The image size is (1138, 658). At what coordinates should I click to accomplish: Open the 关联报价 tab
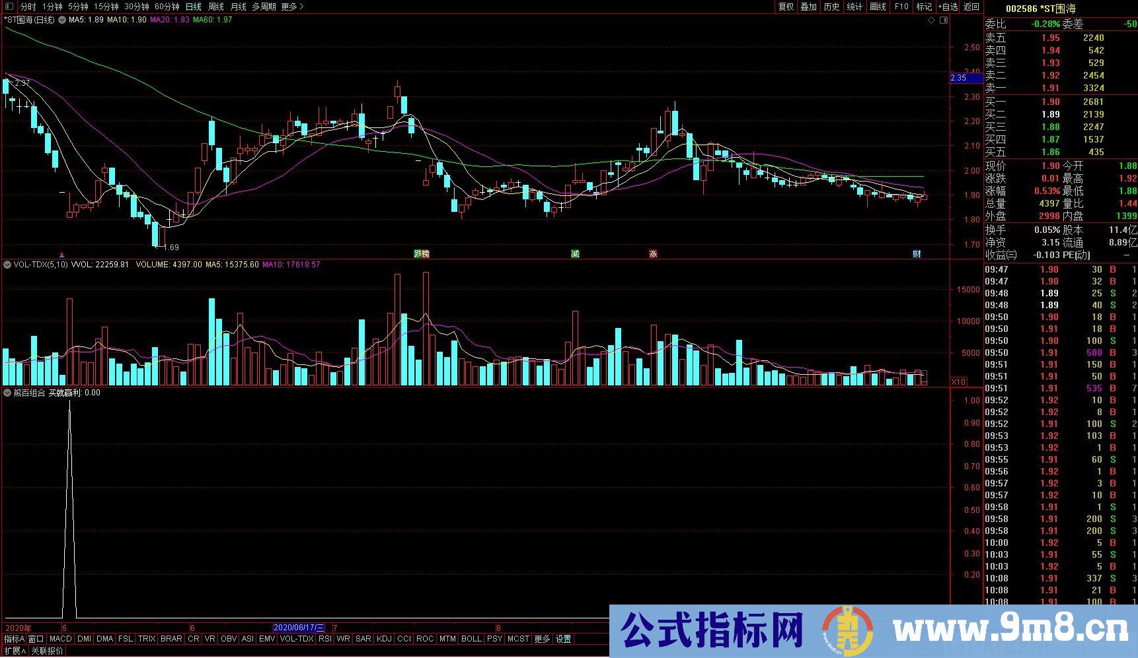point(47,651)
